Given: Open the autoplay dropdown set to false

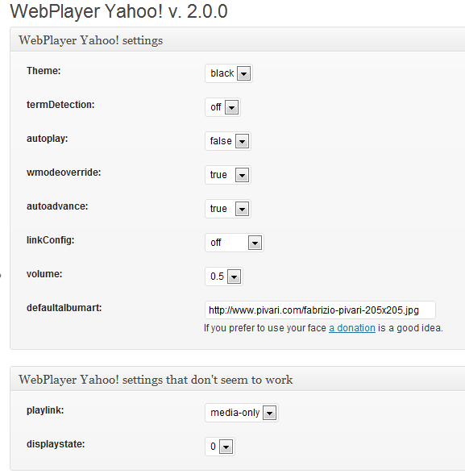Looking at the screenshot, I should (228, 141).
